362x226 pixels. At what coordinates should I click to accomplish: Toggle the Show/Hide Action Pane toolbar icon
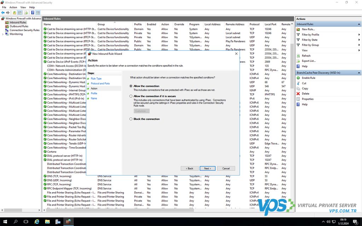click(38, 13)
